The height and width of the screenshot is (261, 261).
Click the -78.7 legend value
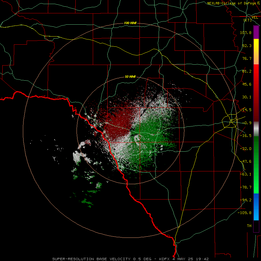(x=246, y=187)
